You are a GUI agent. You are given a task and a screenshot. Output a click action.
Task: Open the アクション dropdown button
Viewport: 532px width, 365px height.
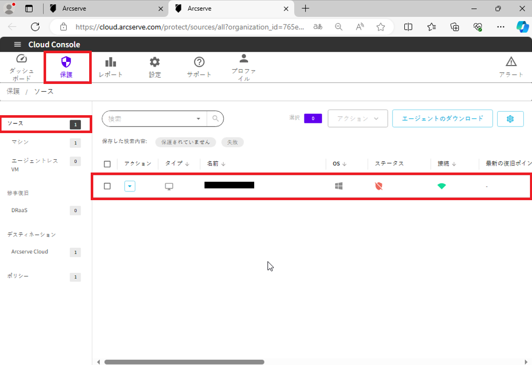click(x=358, y=119)
